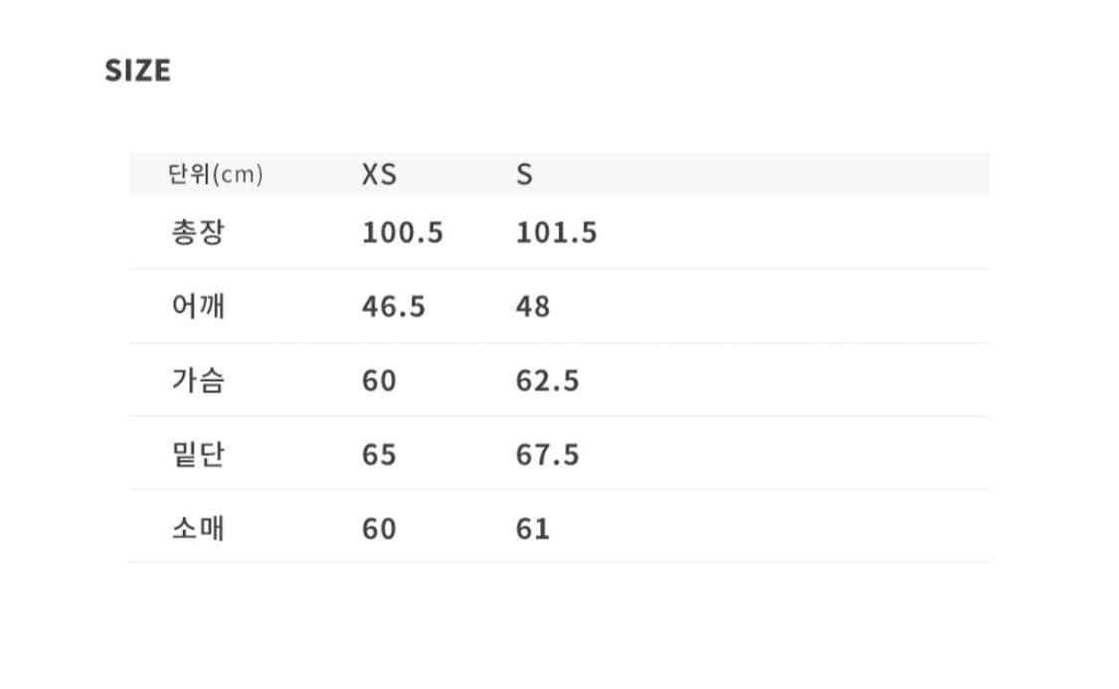Click the XS value 60 in 소매 row
The width and height of the screenshot is (1119, 689).
379,528
